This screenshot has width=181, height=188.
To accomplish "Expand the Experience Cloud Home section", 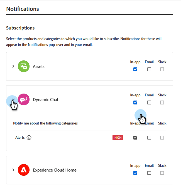I will point(13,170).
